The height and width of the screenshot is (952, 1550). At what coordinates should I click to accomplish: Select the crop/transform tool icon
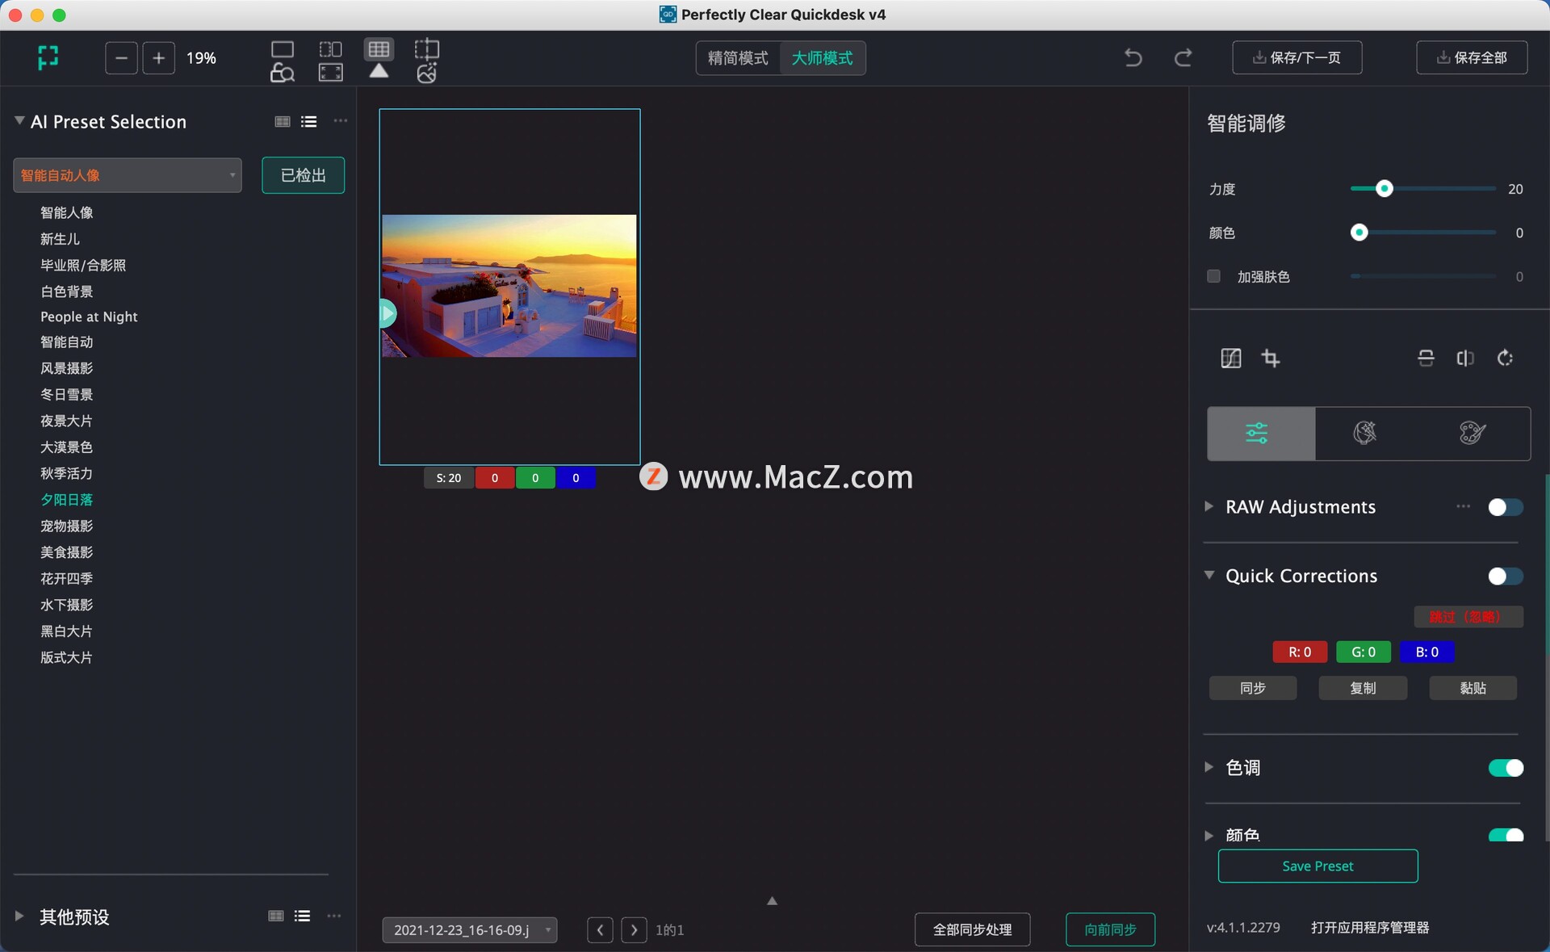[1271, 359]
